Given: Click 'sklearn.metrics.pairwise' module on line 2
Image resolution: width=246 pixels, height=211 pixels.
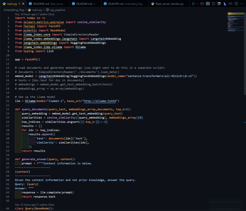Looking at the screenshot, I should point(43,22).
